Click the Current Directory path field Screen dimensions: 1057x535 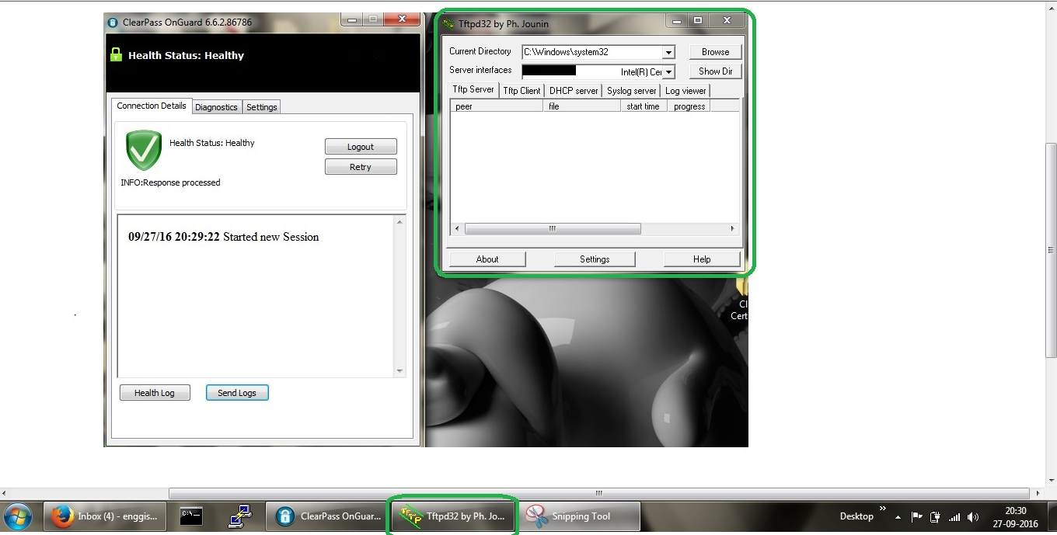coord(591,52)
